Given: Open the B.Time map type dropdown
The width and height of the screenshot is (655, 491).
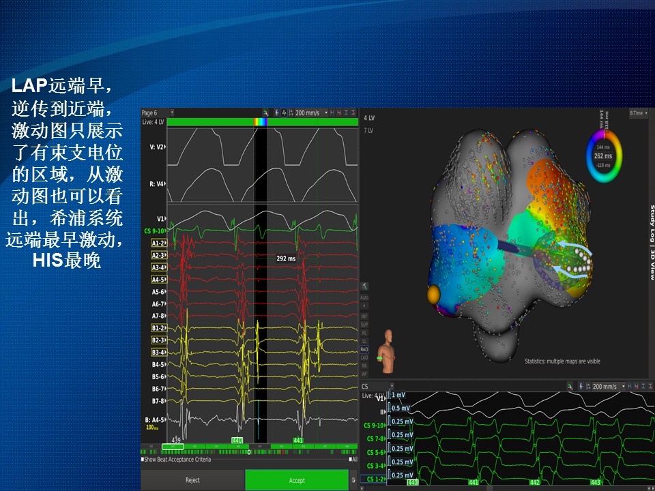Looking at the screenshot, I should (x=639, y=113).
